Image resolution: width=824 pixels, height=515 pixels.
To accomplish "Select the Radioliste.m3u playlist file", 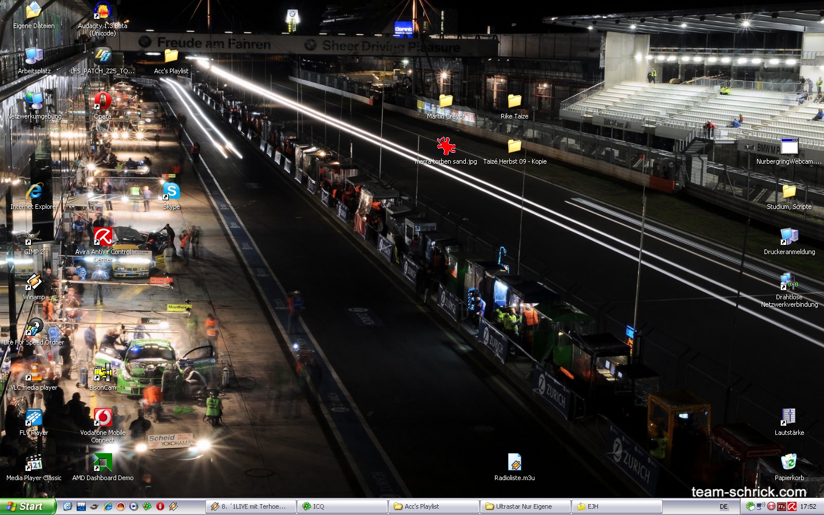I will click(x=514, y=468).
